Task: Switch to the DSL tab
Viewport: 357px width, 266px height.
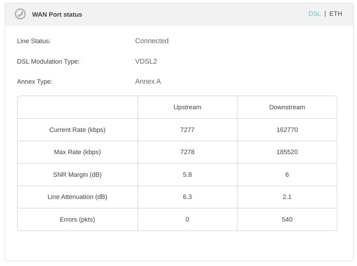Action: [x=314, y=14]
